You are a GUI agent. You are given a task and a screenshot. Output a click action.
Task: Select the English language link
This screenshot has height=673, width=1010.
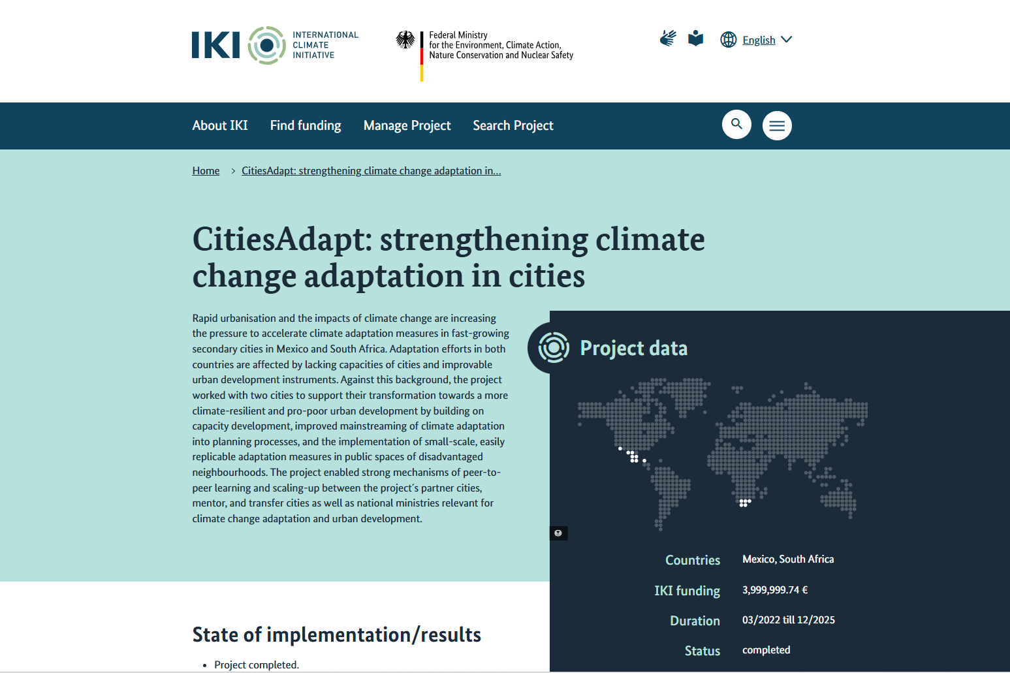759,40
